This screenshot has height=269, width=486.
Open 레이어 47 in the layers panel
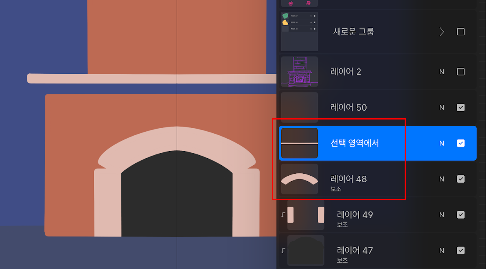(x=367, y=250)
